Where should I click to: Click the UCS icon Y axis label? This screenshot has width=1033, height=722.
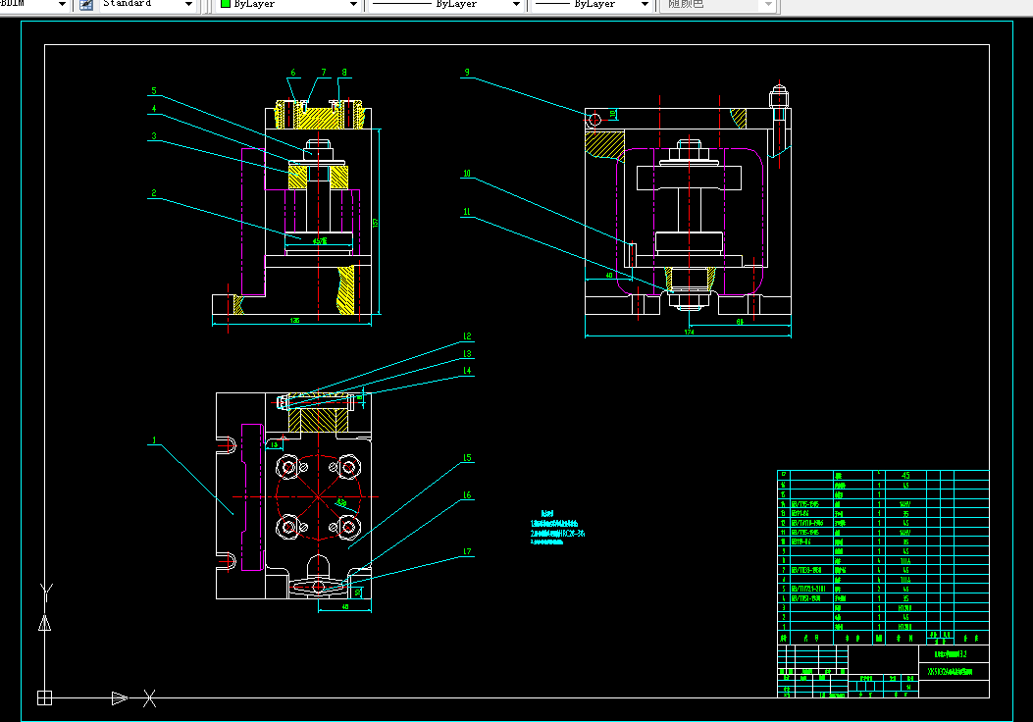[x=46, y=592]
